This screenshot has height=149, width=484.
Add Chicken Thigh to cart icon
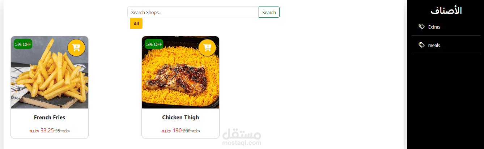[x=207, y=47]
